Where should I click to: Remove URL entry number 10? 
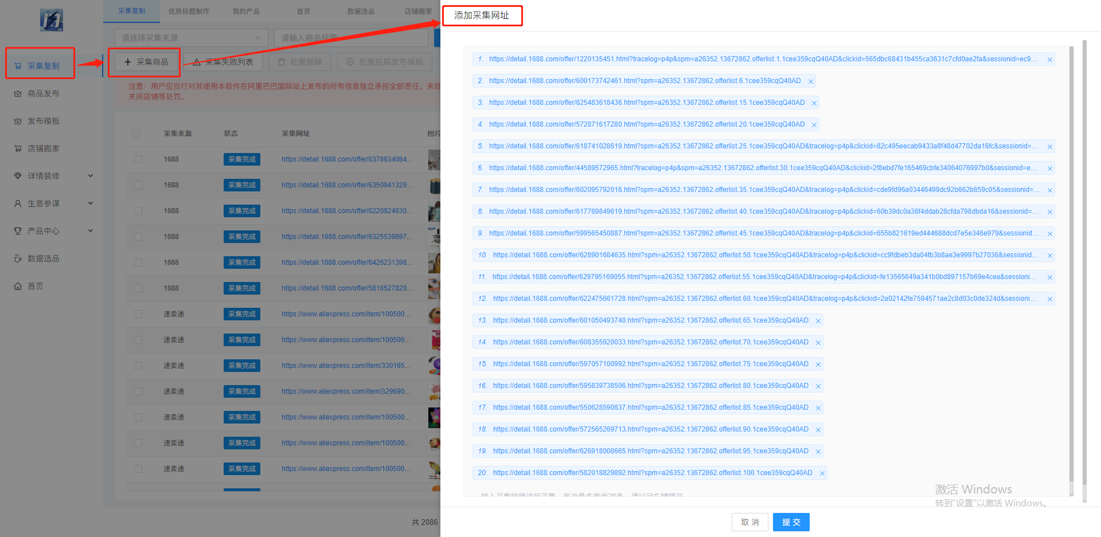pyautogui.click(x=1049, y=256)
